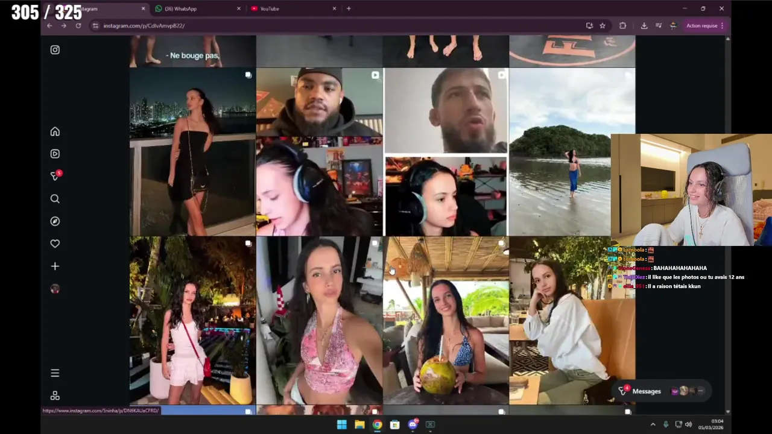Click the browser Back arrow
This screenshot has height=434, width=772.
[x=49, y=26]
